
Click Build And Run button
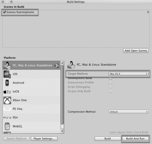click(x=135, y=139)
